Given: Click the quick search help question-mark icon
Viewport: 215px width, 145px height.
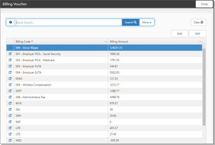Looking at the screenshot, I should pyautogui.click(x=11, y=22).
